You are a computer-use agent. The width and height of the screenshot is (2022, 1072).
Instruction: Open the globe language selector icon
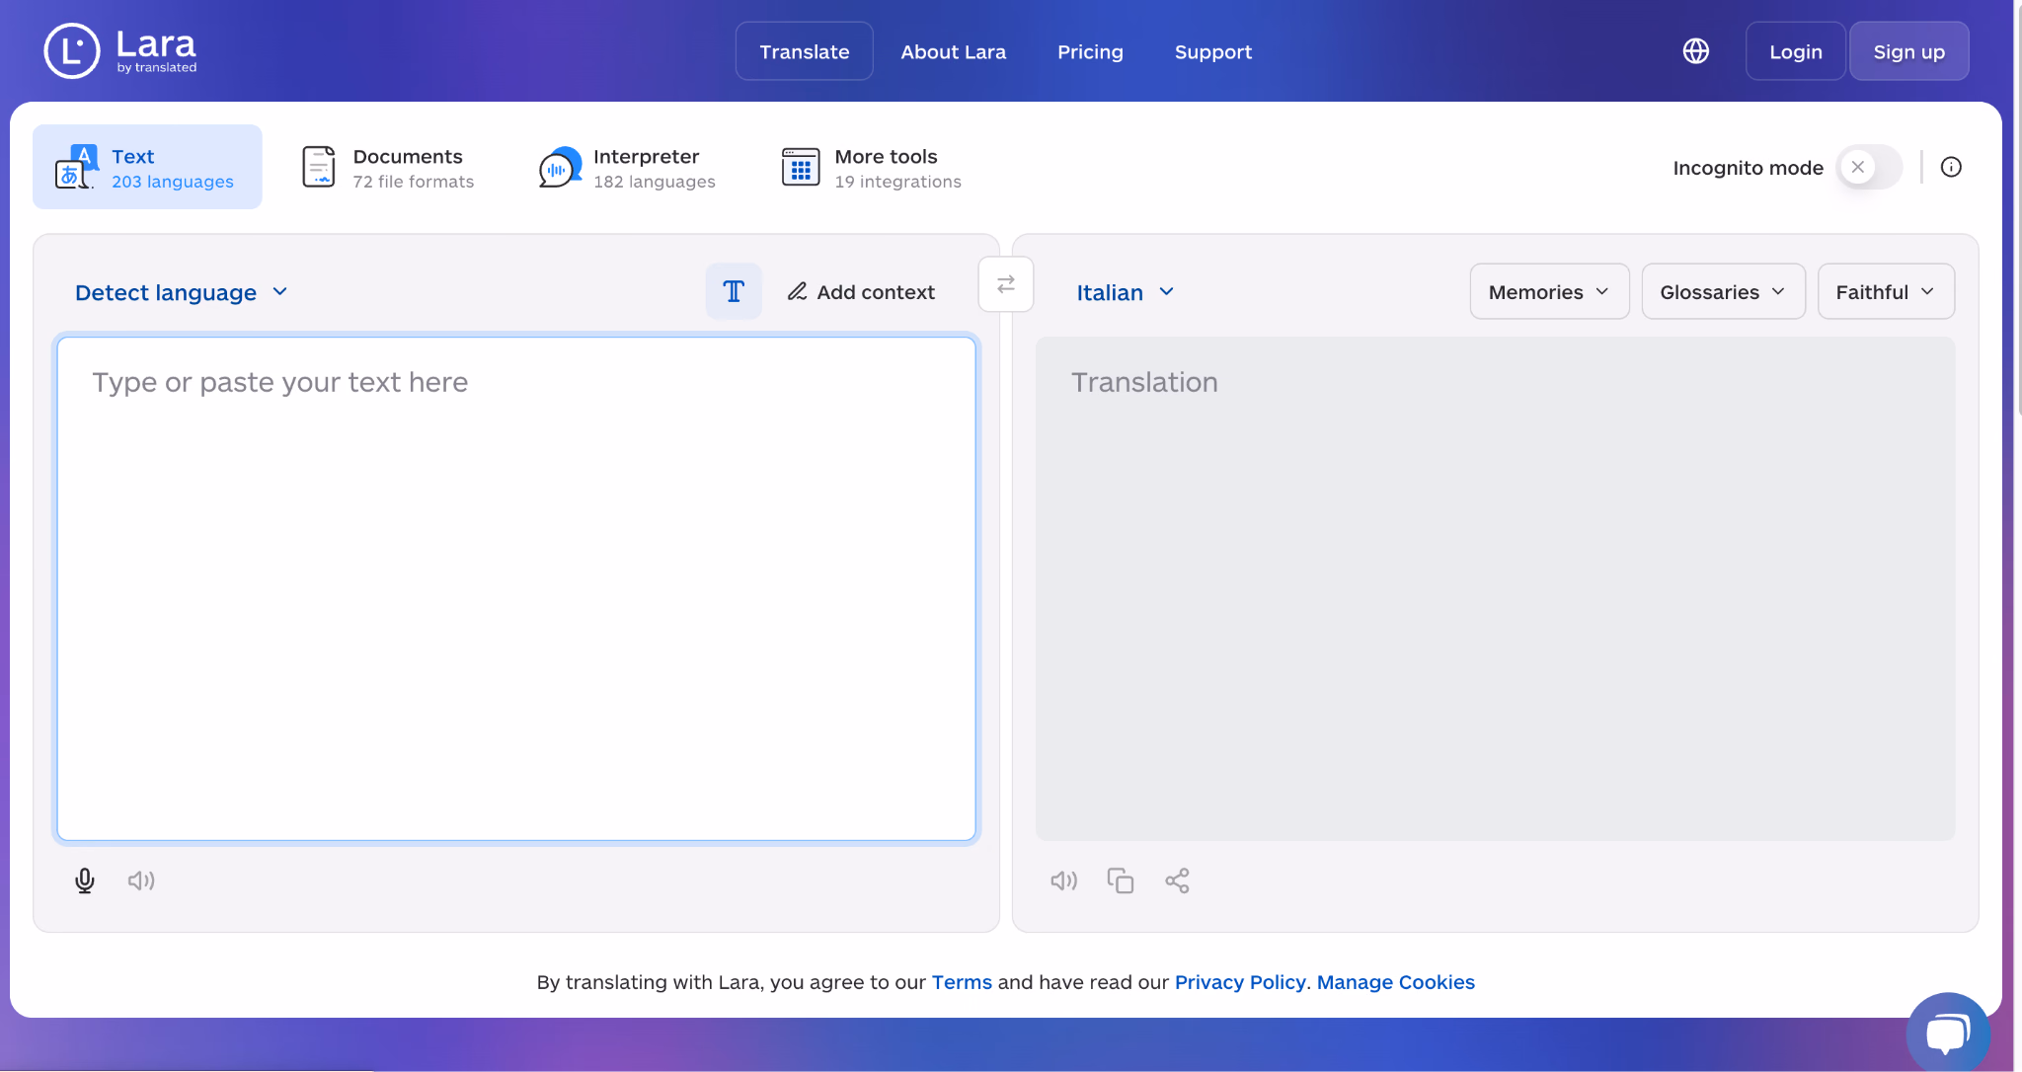click(1695, 51)
